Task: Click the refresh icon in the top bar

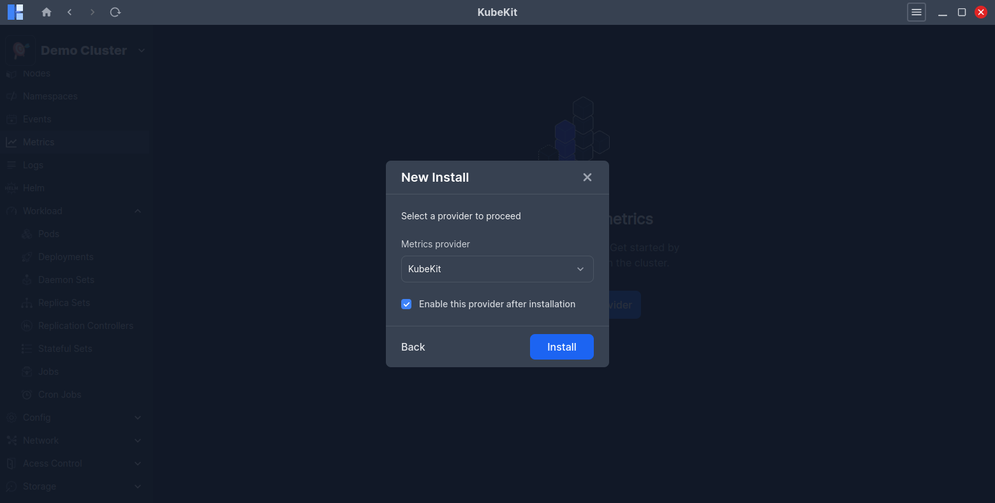Action: click(115, 11)
